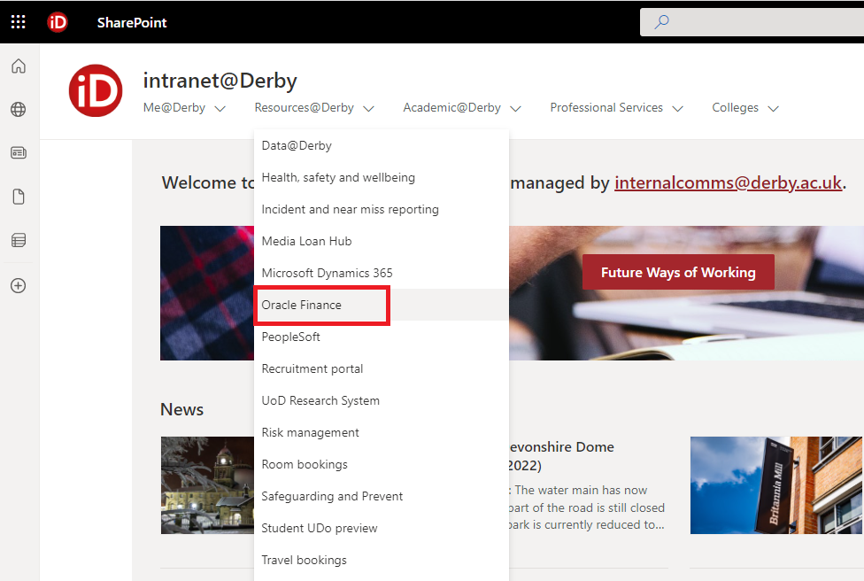Select Travel bookings
Screen dimensions: 864x581
[382, 560]
